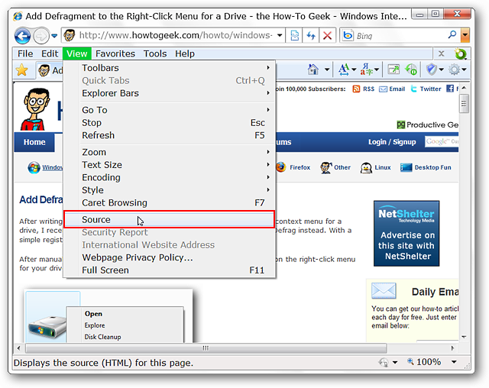Open the Tools gear dropdown arrow
The height and width of the screenshot is (388, 489).
pyautogui.click(x=464, y=70)
